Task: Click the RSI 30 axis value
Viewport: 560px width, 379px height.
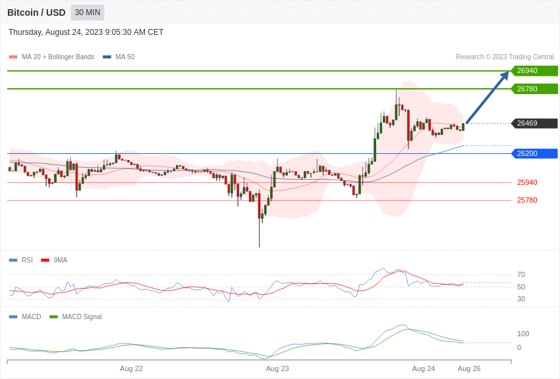Action: pos(521,299)
